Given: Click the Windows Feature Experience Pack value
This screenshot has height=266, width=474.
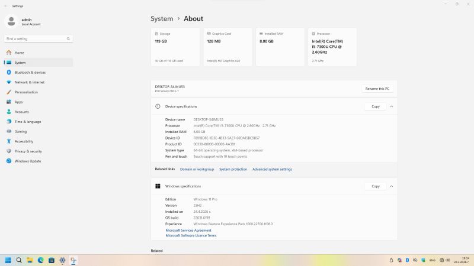Looking at the screenshot, I should 233,224.
